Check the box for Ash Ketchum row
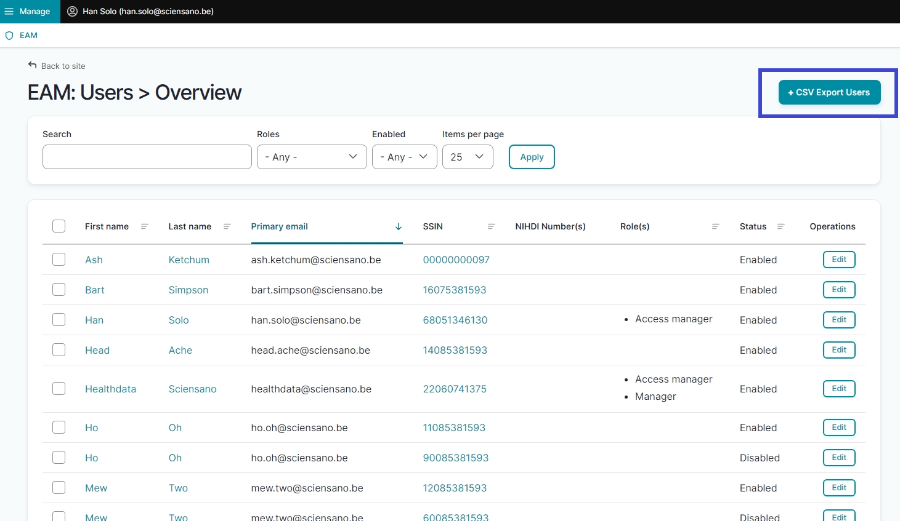Screen dimensions: 900x521 coord(59,260)
